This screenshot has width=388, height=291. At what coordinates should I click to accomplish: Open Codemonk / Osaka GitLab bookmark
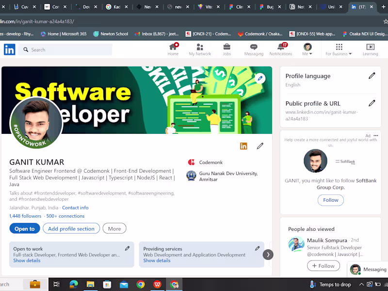click(x=260, y=34)
